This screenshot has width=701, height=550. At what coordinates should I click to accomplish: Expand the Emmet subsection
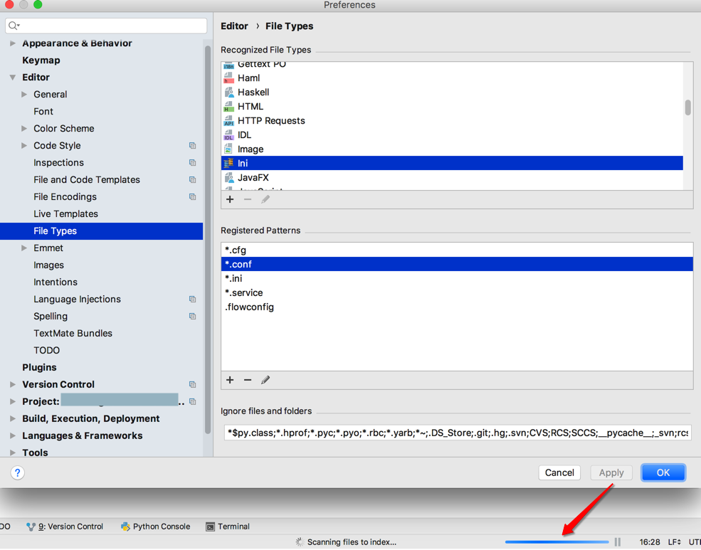(24, 248)
